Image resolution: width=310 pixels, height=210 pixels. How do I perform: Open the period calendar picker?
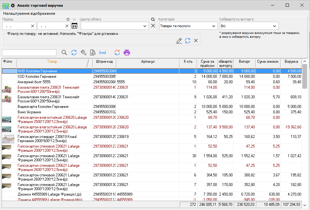click(74, 26)
